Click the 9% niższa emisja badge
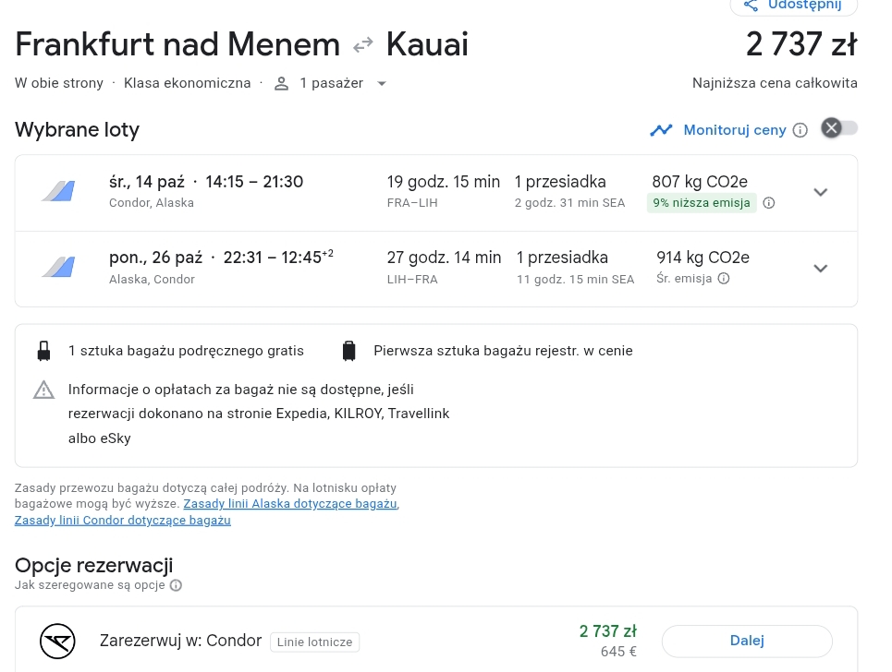892x672 pixels. (x=702, y=203)
